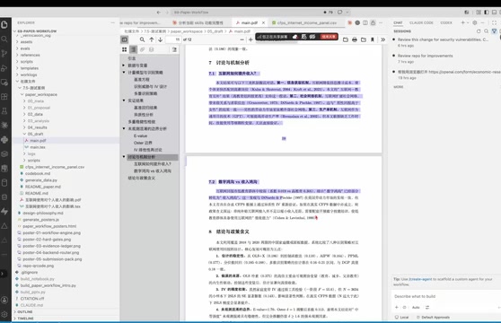Viewport: 501px width, 323px height.
Task: Filter chat sessions with funnel icon
Action: click(x=495, y=31)
